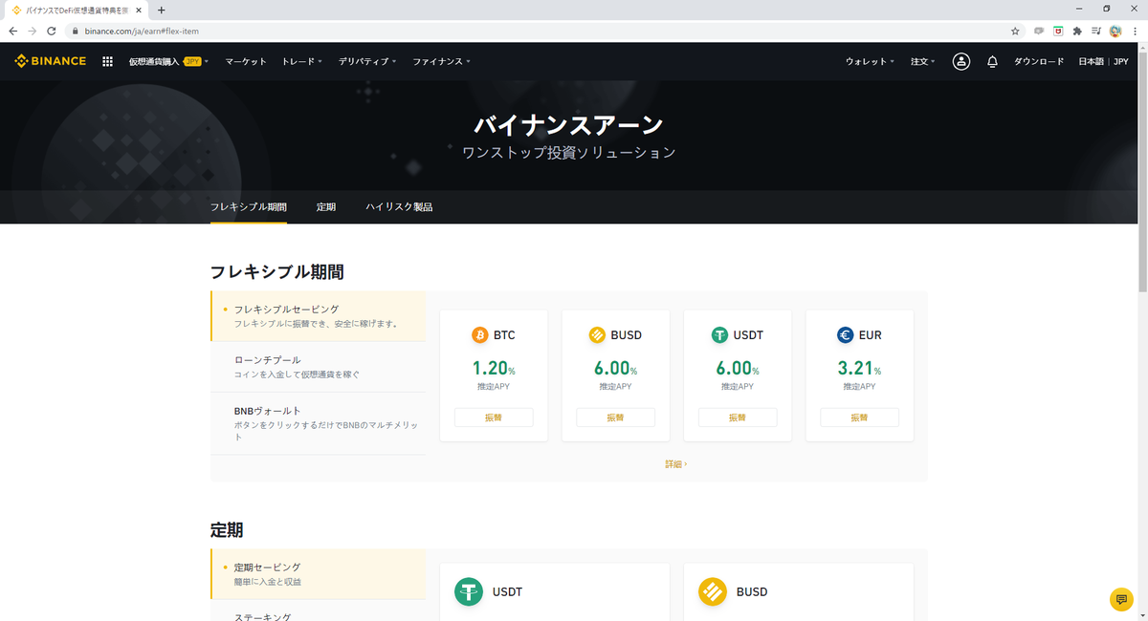
Task: Open Chrome three-dot menu
Action: point(1135,31)
